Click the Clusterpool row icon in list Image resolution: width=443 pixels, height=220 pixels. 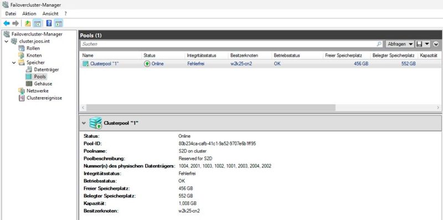click(x=85, y=64)
